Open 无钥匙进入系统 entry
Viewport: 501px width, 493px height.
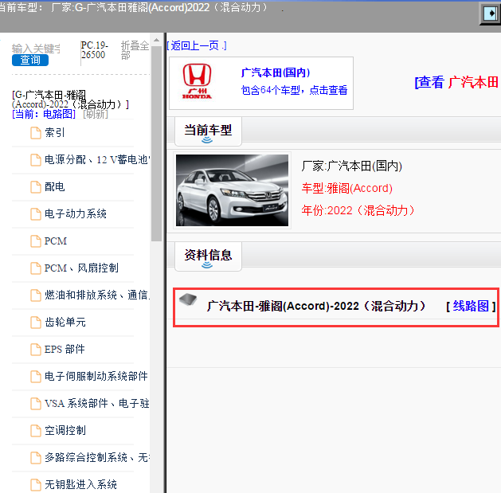pos(80,484)
